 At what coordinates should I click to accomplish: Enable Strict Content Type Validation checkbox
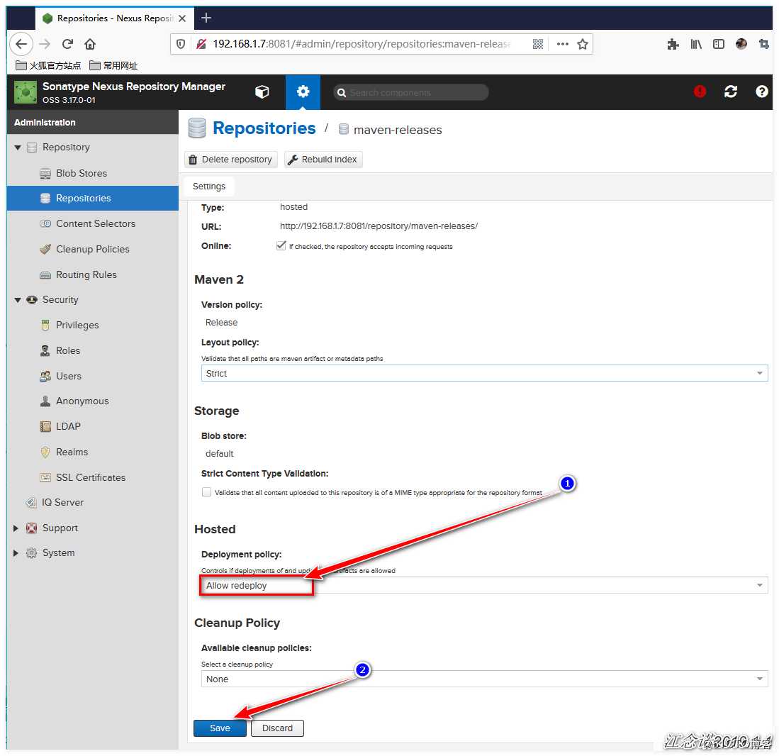point(206,492)
